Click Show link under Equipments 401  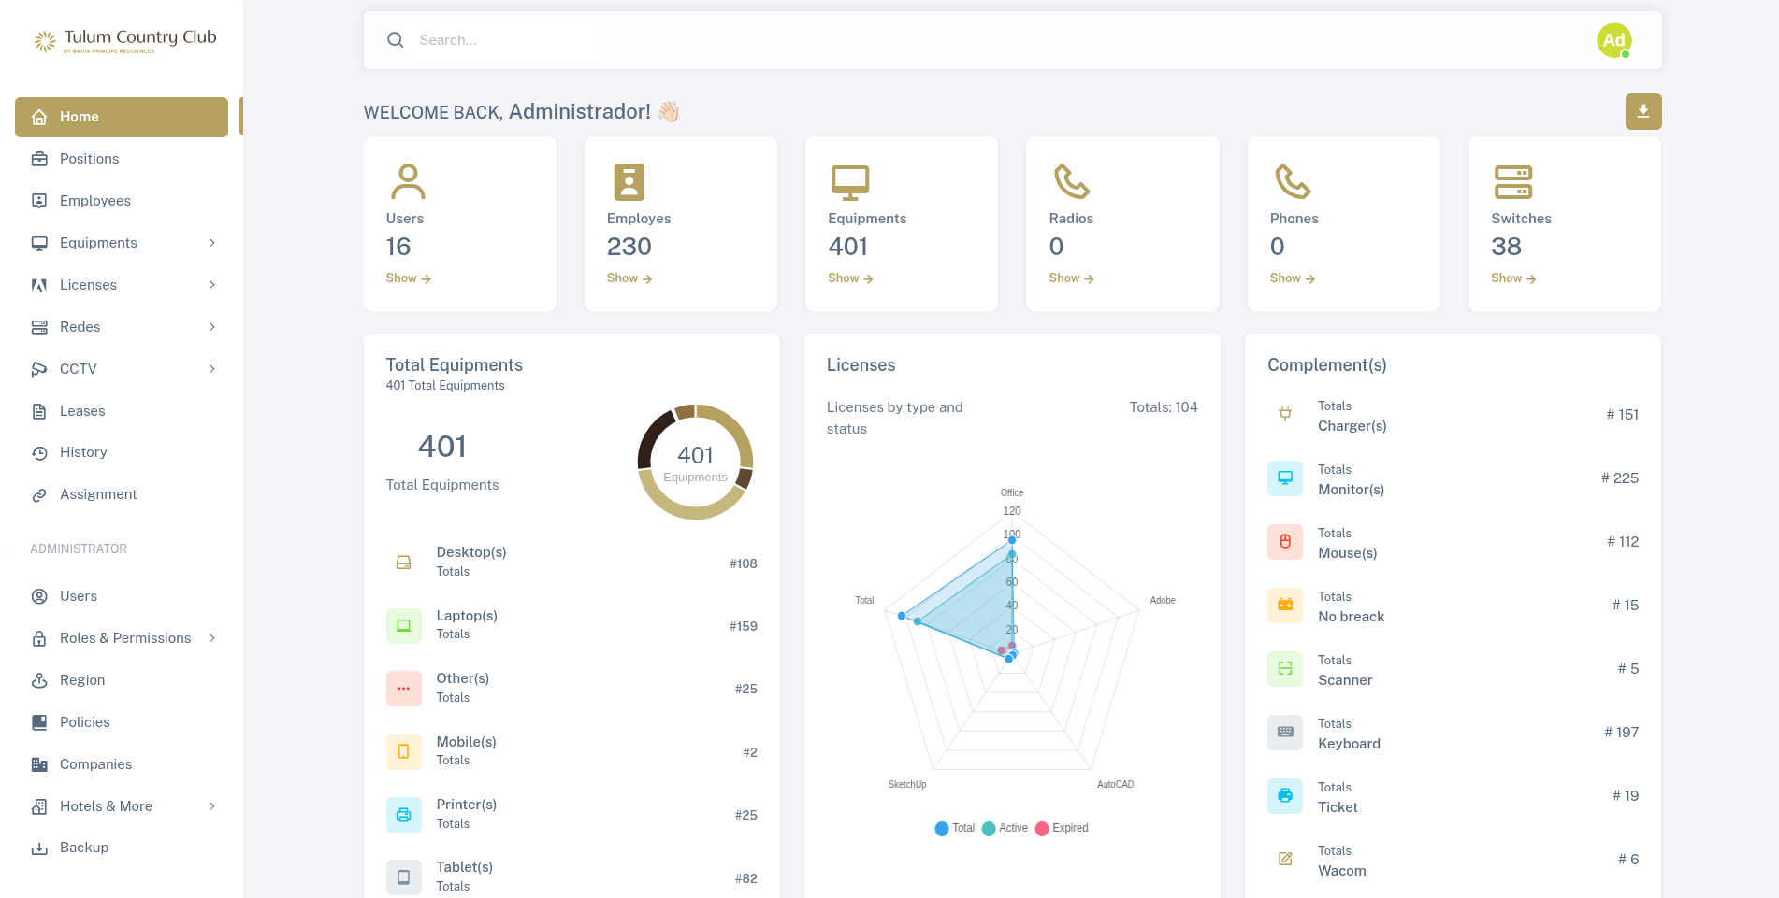pyautogui.click(x=849, y=278)
